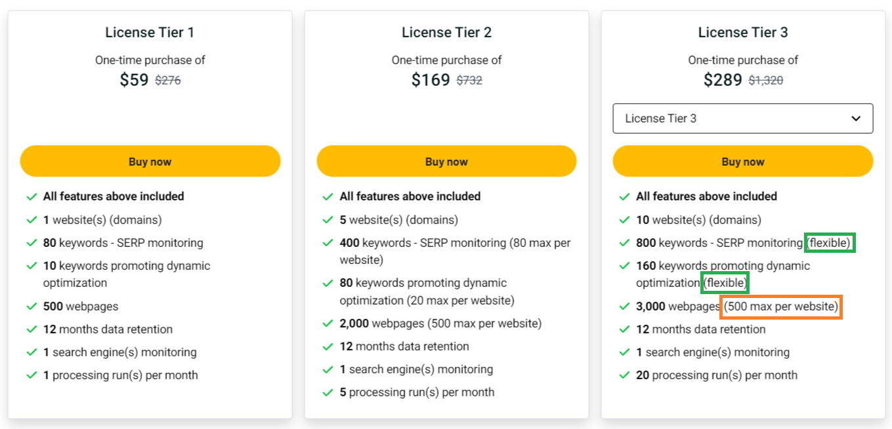Click Buy now for License Tier 1
Screen dimensions: 892x429
(x=150, y=161)
